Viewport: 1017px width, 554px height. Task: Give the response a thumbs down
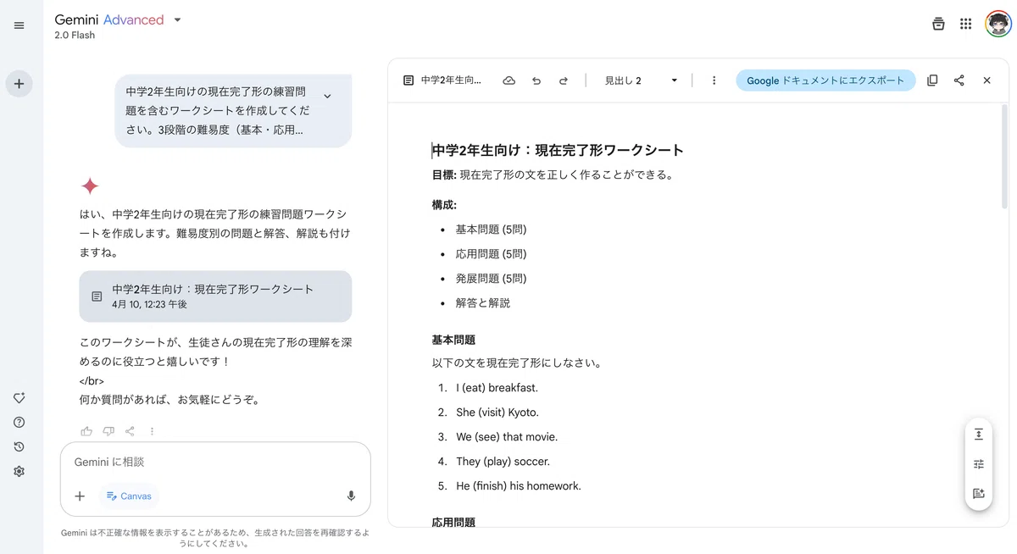pyautogui.click(x=108, y=431)
